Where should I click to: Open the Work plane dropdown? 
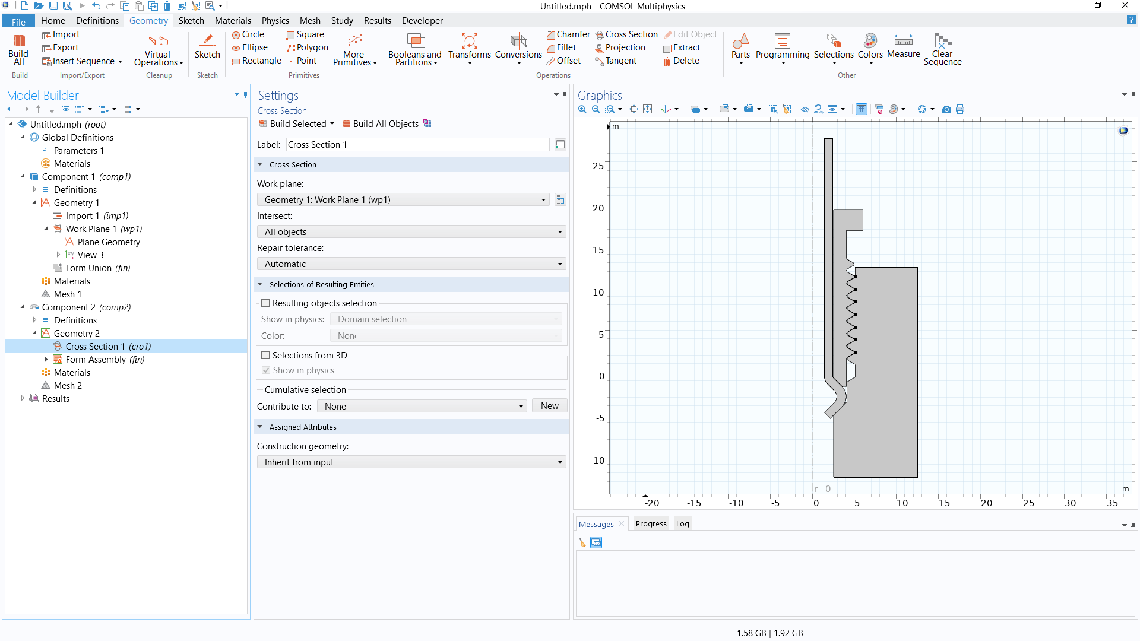404,200
